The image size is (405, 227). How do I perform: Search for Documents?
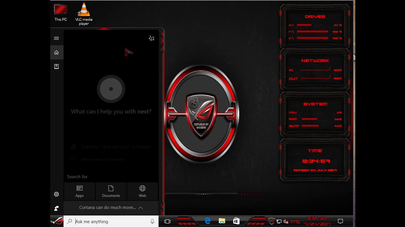click(x=111, y=191)
